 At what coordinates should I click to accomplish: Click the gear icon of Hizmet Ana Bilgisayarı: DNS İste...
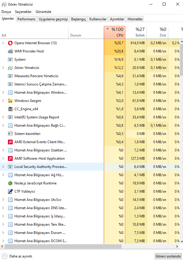pos(10,208)
